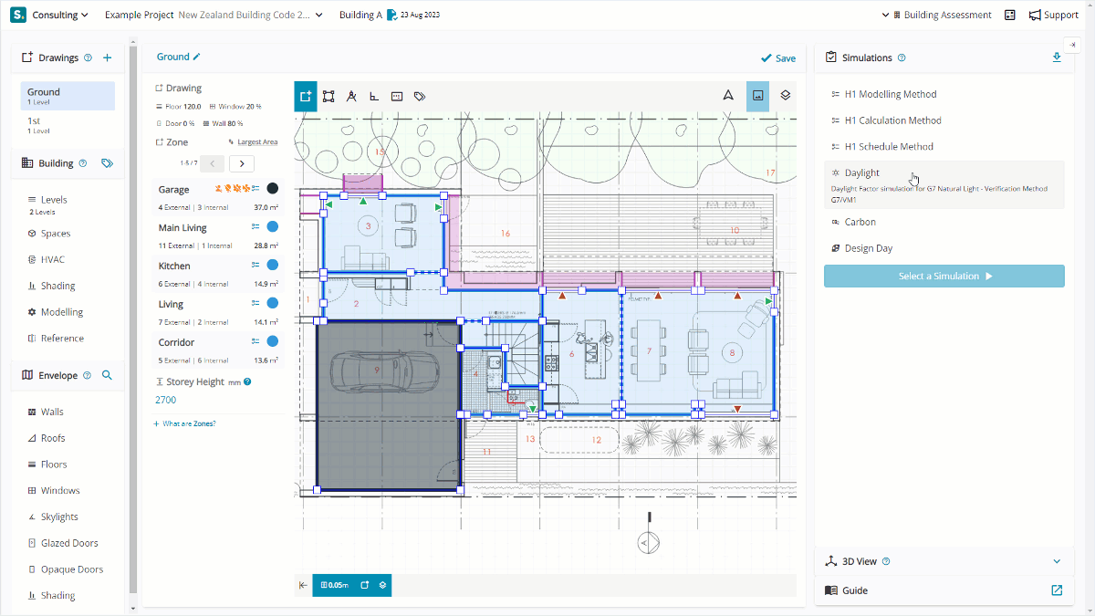Select the add zone drawing tool

[x=306, y=96]
